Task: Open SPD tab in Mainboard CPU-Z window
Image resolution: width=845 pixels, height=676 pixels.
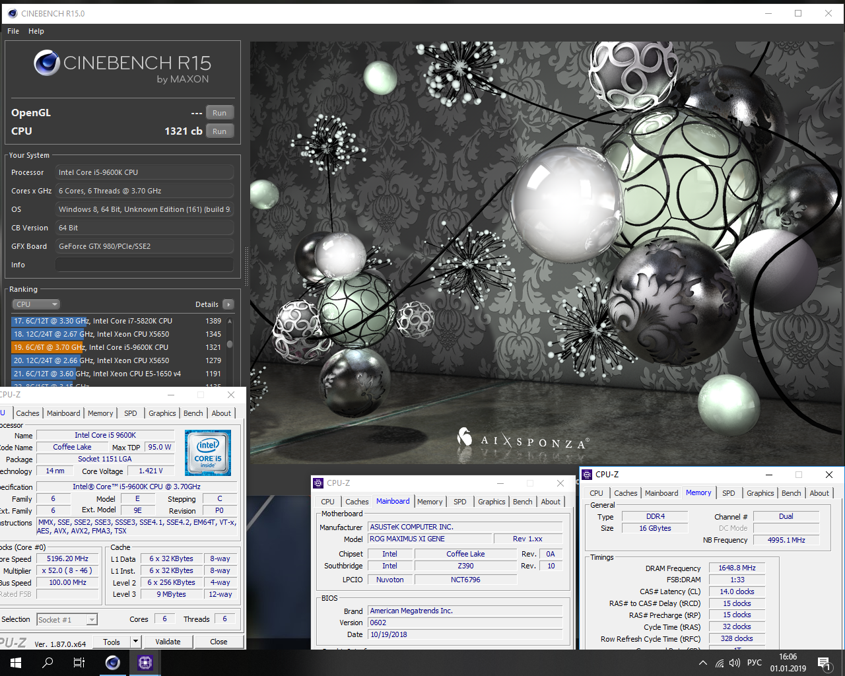Action: click(460, 502)
